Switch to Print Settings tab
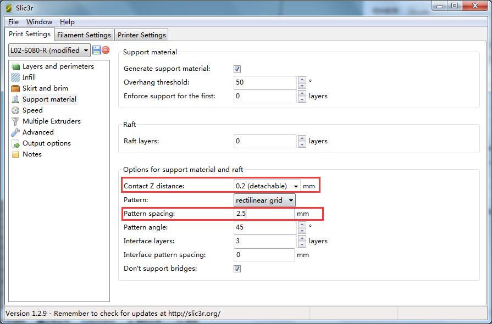The image size is (492, 324). [30, 34]
